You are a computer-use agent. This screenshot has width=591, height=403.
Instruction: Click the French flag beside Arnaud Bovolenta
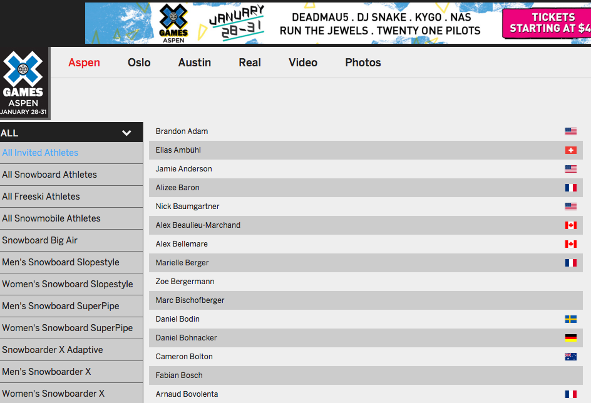(570, 394)
